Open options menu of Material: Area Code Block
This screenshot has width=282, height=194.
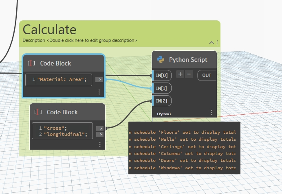(x=99, y=92)
